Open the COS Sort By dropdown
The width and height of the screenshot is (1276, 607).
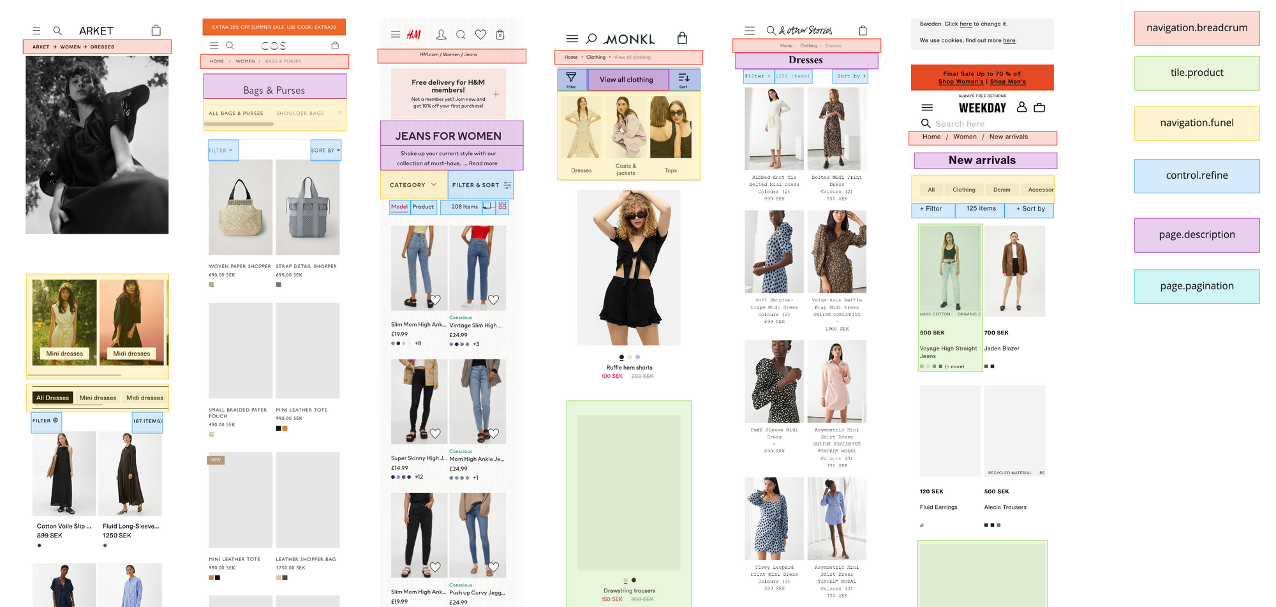click(x=325, y=151)
